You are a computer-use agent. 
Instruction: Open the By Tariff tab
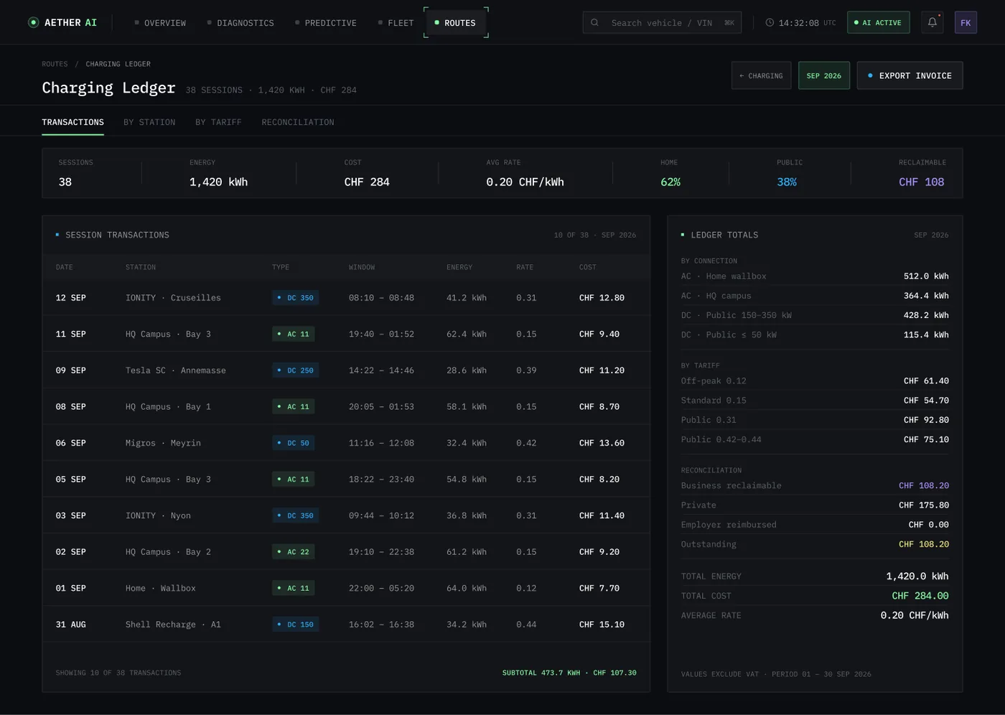pos(218,123)
